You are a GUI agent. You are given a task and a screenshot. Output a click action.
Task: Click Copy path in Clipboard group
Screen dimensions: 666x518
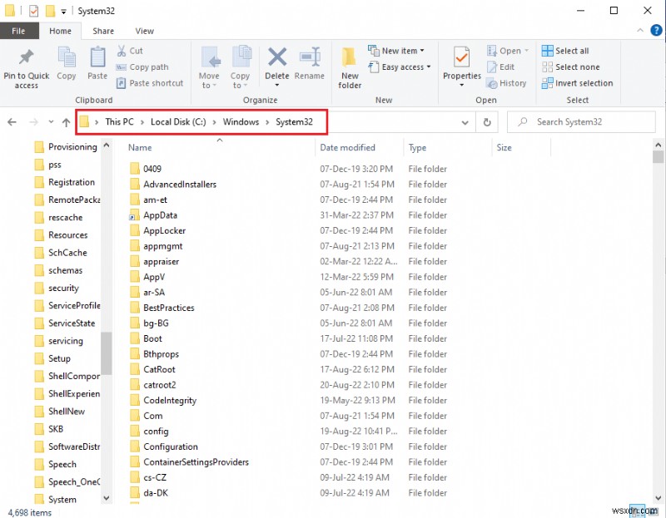click(142, 67)
